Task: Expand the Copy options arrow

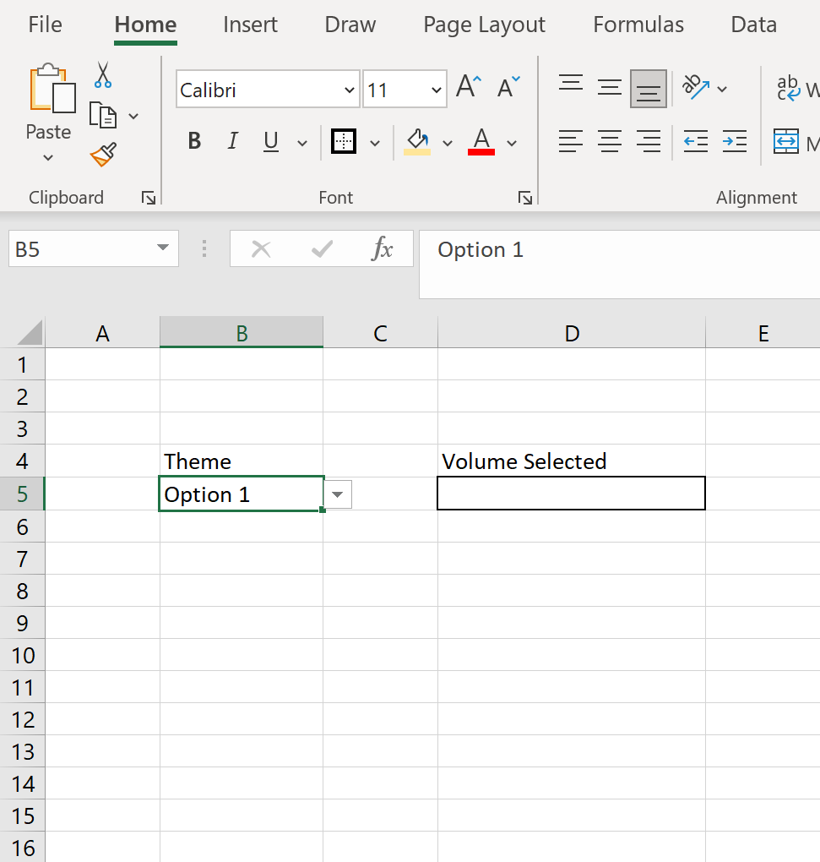Action: pyautogui.click(x=133, y=116)
